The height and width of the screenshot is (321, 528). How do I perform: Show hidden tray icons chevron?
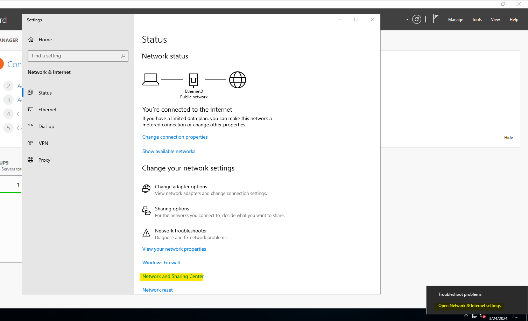(x=466, y=316)
